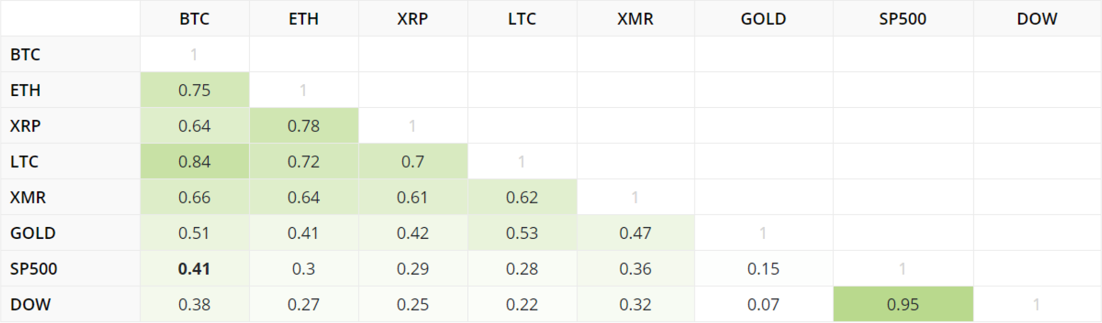1102x323 pixels.
Task: Click the LTC row label
Action: pos(24,161)
